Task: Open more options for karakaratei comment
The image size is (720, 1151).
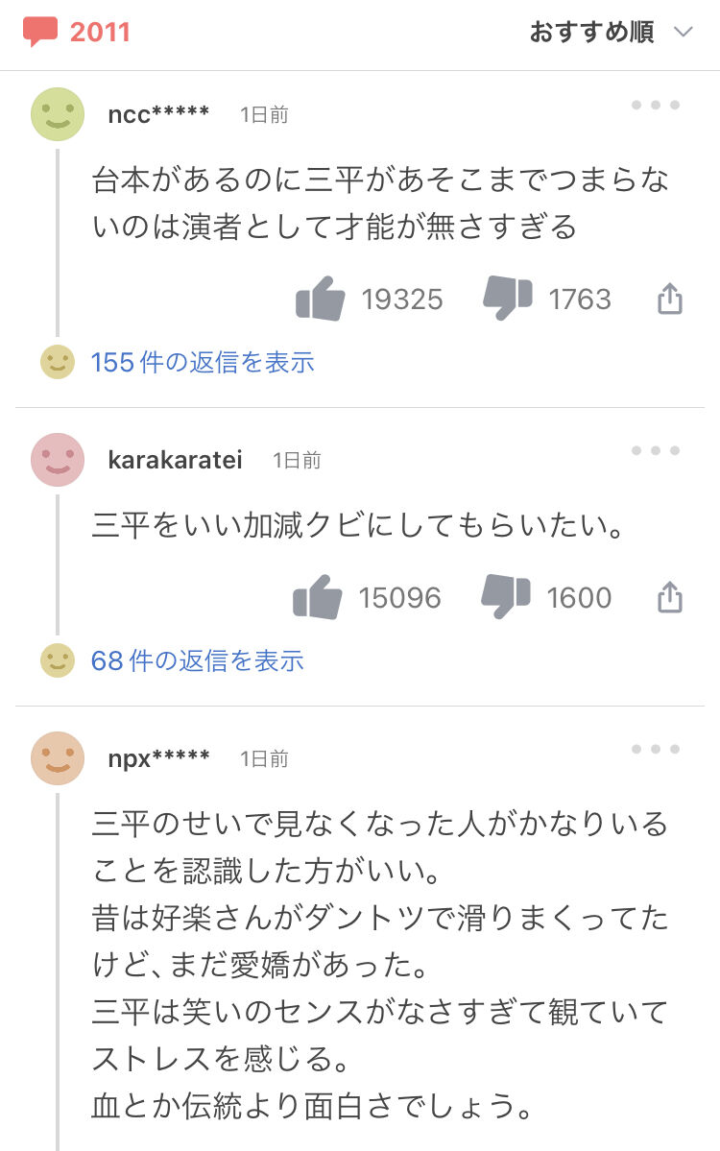Action: 656,451
